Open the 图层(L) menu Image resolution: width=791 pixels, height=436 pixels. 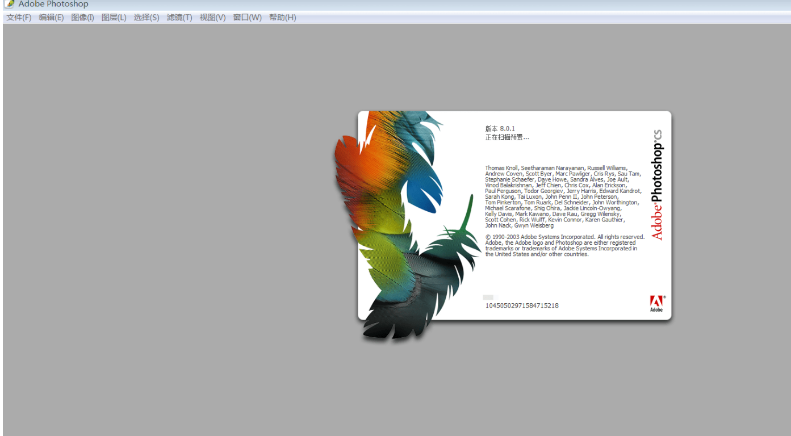point(114,18)
